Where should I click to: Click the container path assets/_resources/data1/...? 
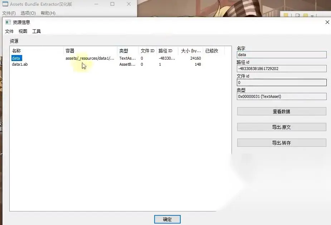[90, 58]
